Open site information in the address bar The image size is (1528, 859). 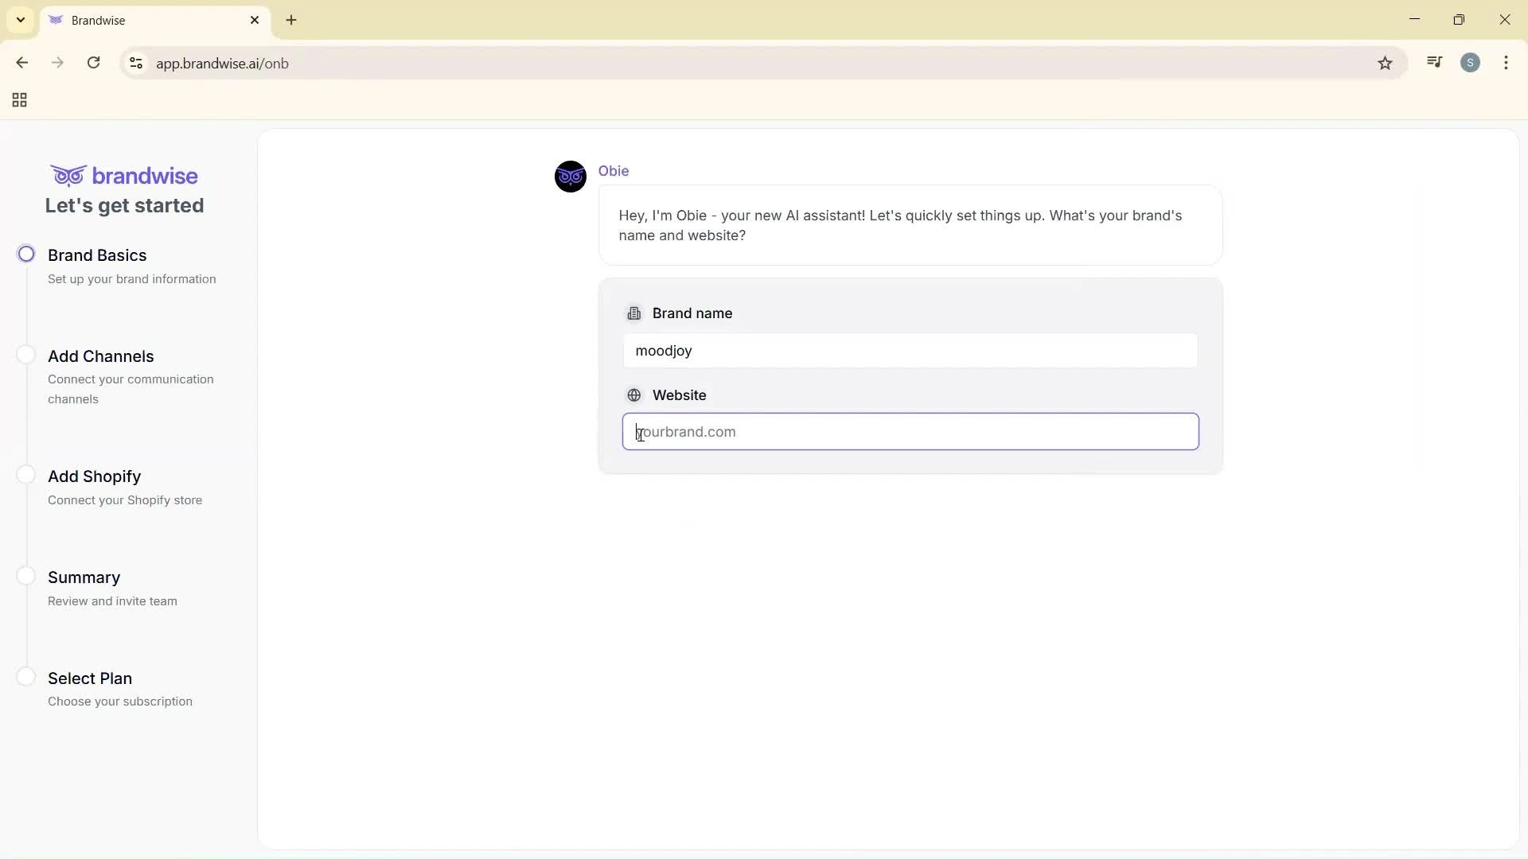coord(135,63)
